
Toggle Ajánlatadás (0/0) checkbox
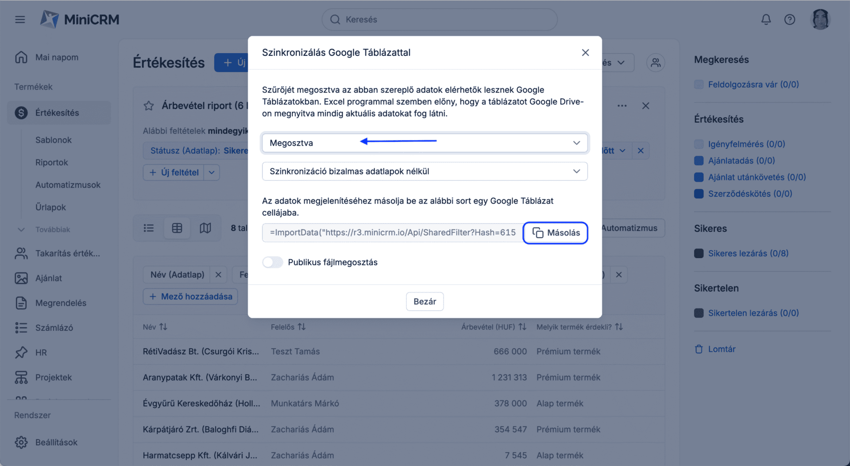[699, 161]
